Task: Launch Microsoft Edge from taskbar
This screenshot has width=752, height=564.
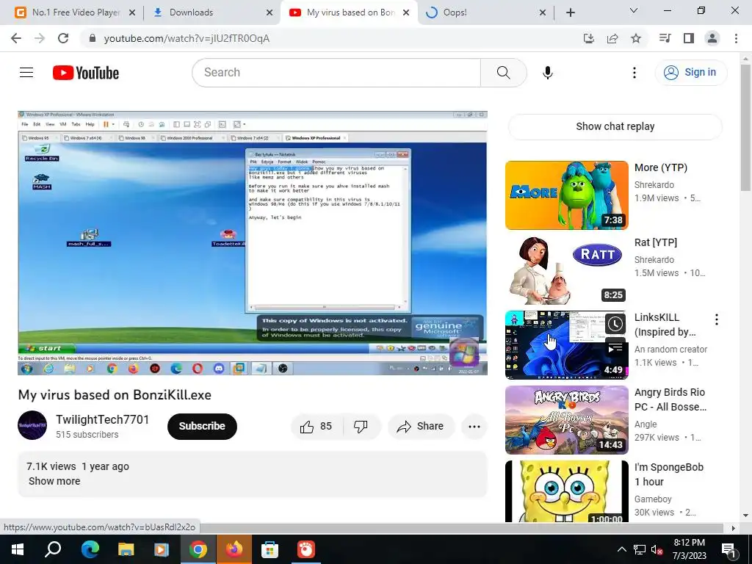Action: [x=90, y=549]
